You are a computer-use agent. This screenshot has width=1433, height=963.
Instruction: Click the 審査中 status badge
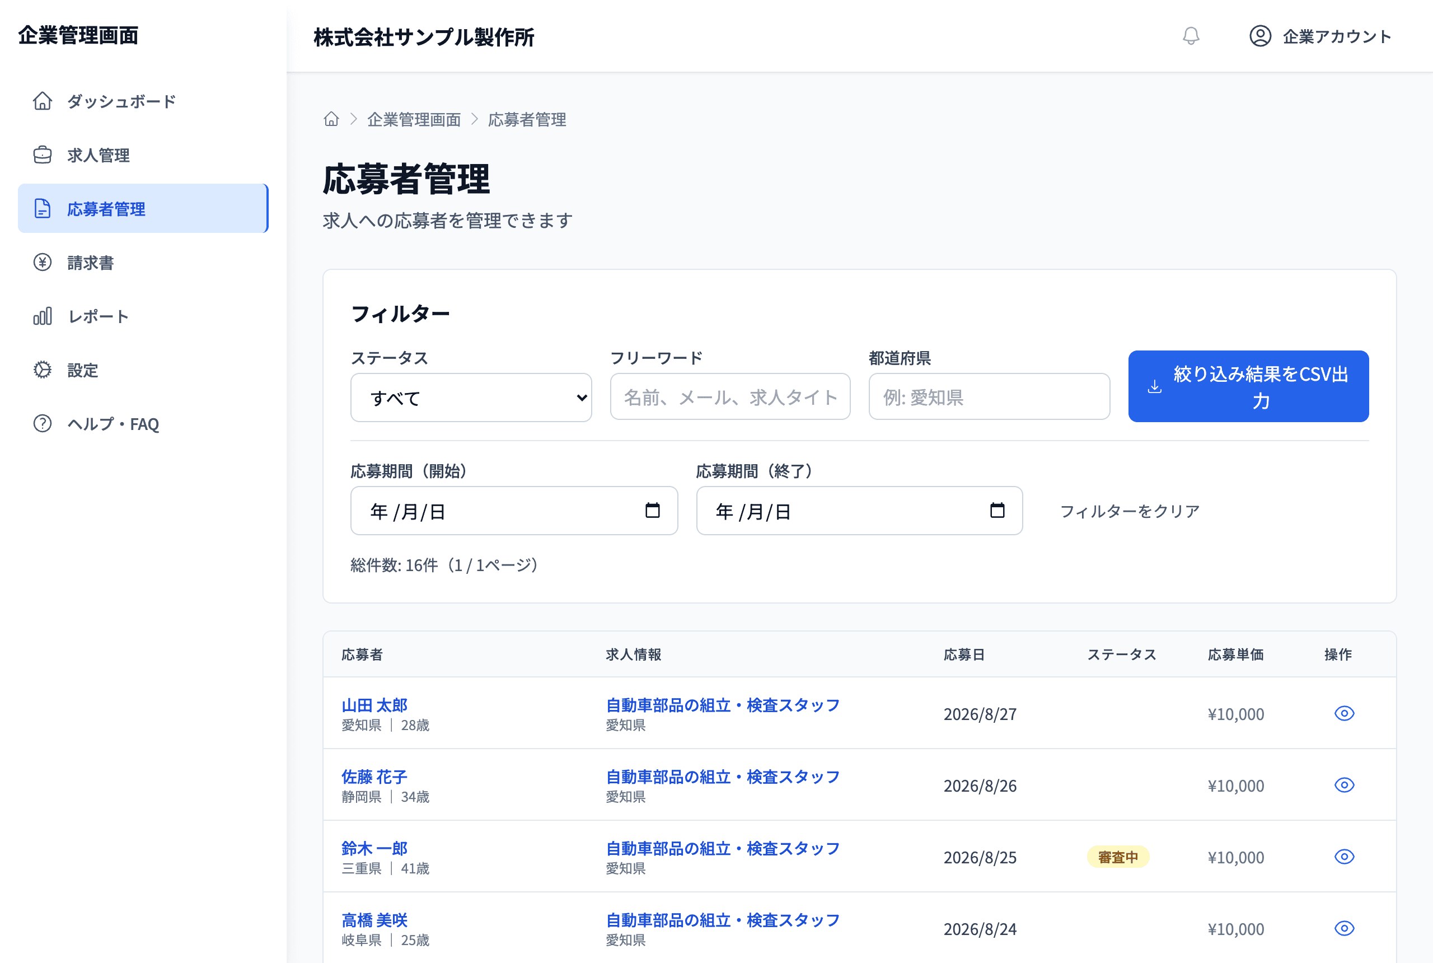click(x=1118, y=857)
